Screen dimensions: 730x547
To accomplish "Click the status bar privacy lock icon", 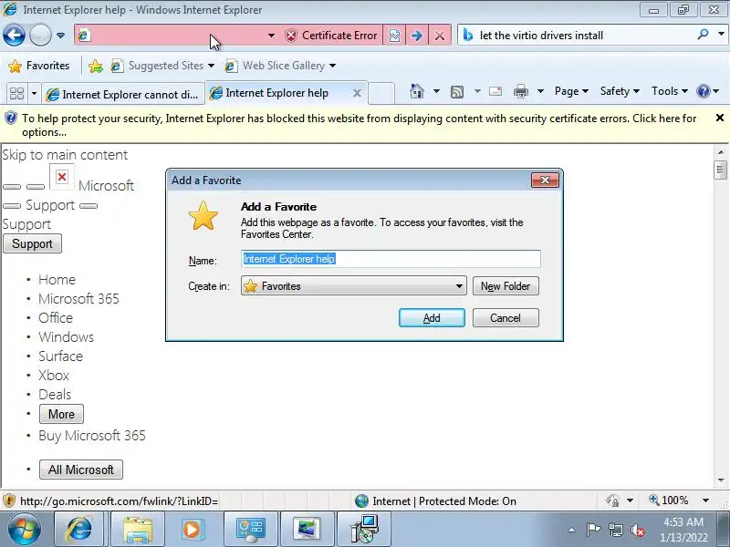I will (612, 501).
